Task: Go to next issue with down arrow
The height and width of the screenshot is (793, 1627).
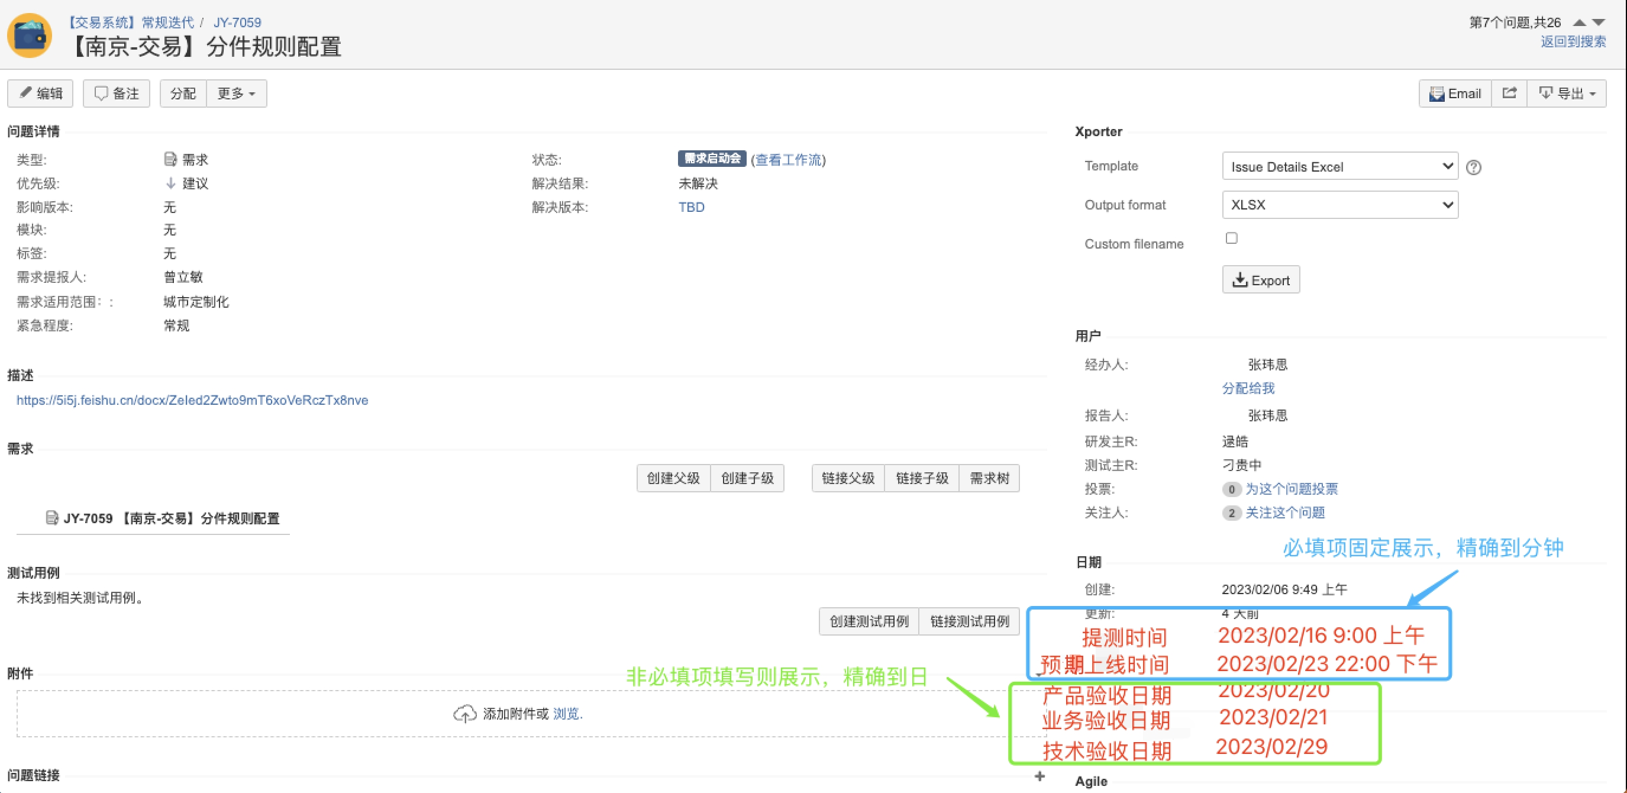Action: point(1599,22)
